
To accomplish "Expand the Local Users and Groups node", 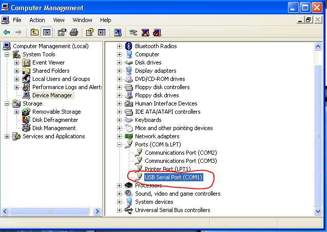I will 16,79.
